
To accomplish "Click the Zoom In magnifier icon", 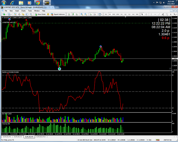I will click(x=82, y=14).
